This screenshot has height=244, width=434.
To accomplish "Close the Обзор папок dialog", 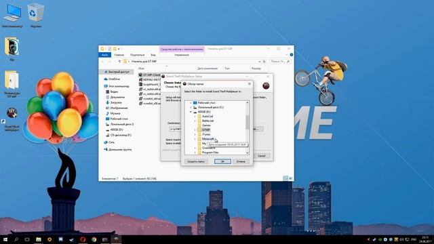I will point(250,84).
